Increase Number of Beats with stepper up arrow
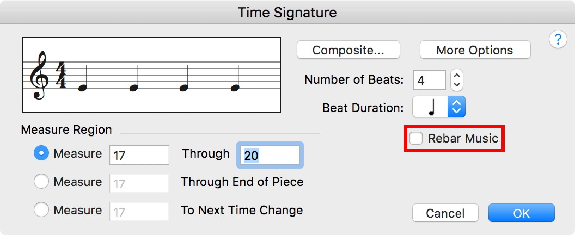Viewport: 575px width, 235px height. click(457, 75)
